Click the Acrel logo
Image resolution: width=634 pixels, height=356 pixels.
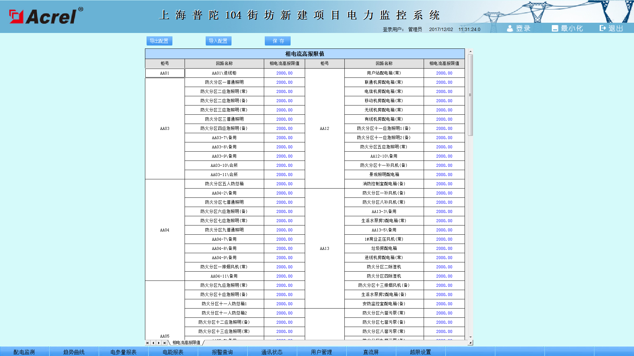(x=46, y=16)
